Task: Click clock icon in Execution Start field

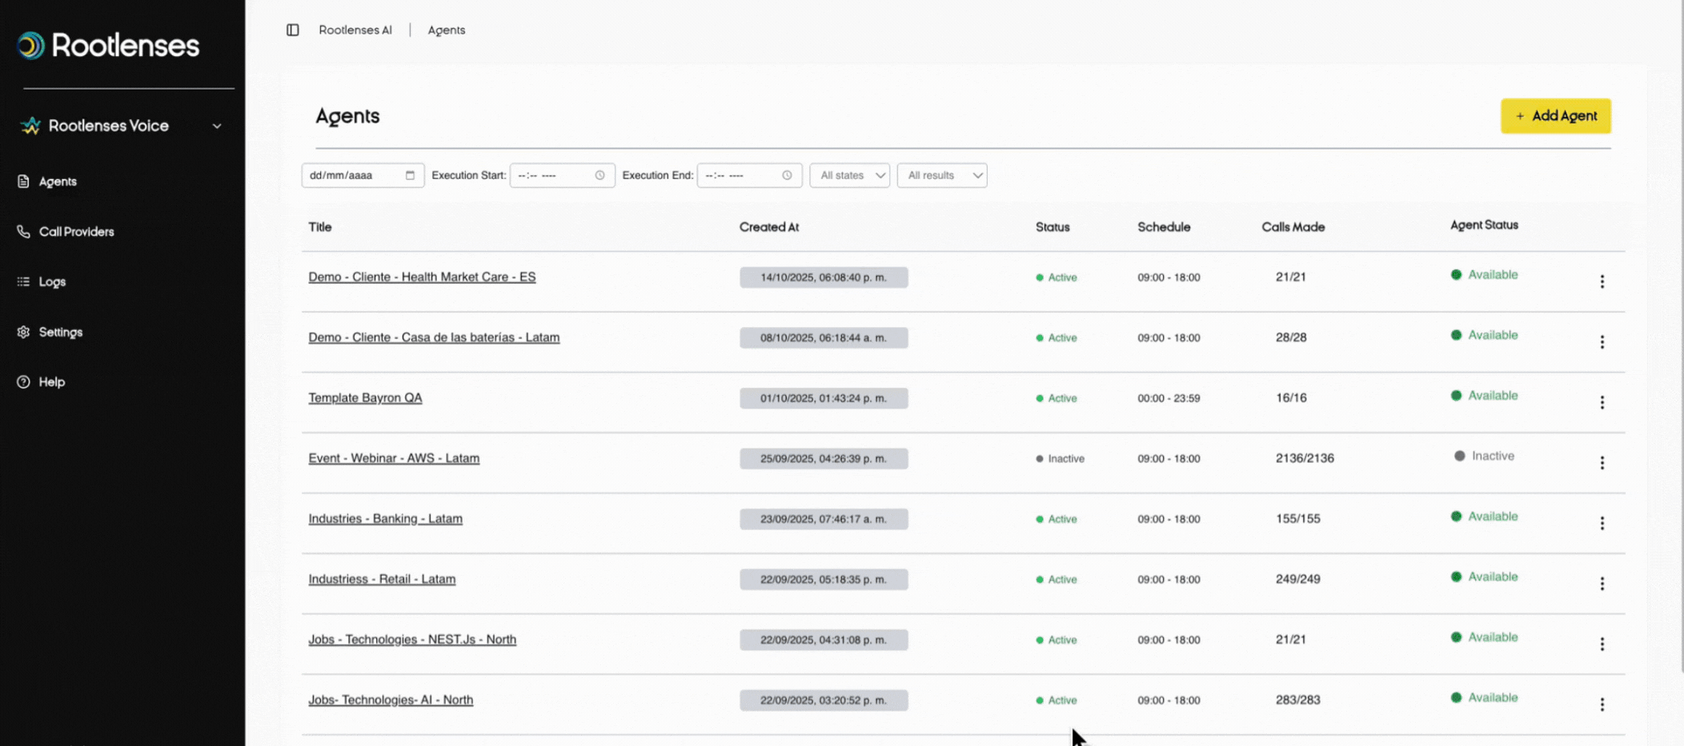Action: pos(599,175)
